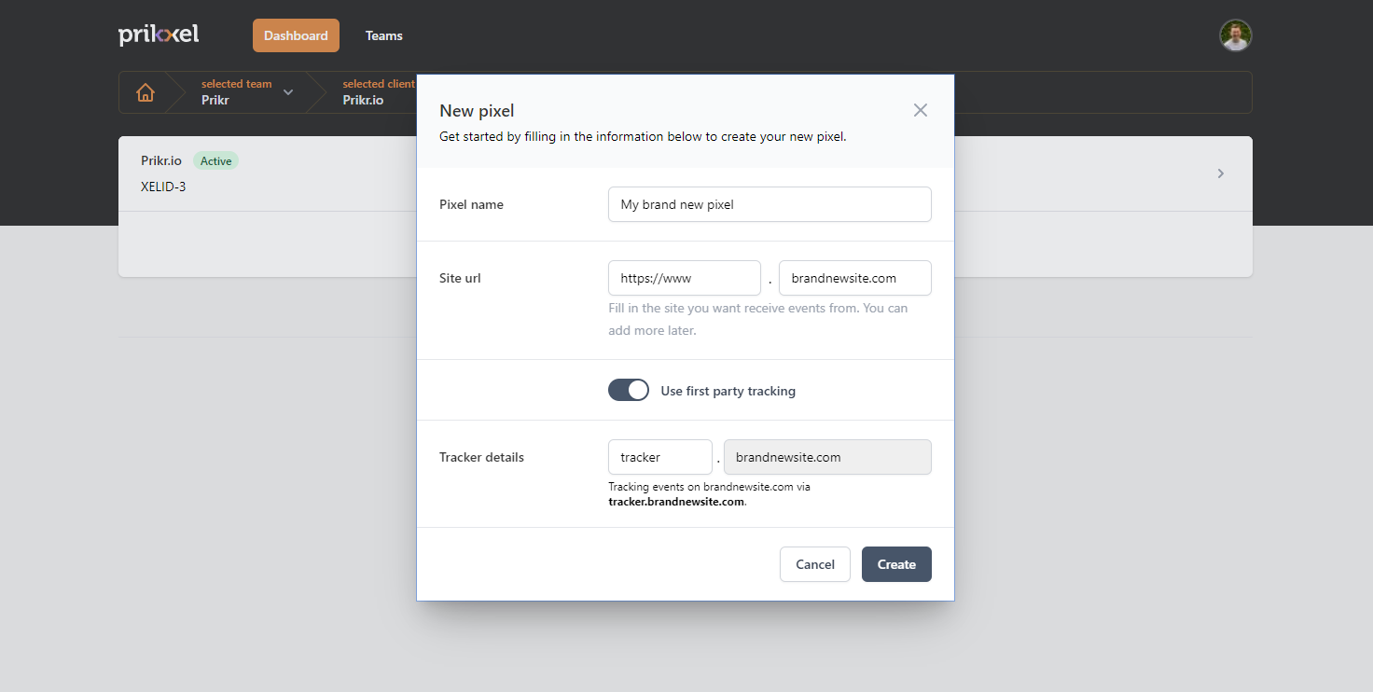
Task: Focus the Pixel name field
Action: coord(769,204)
